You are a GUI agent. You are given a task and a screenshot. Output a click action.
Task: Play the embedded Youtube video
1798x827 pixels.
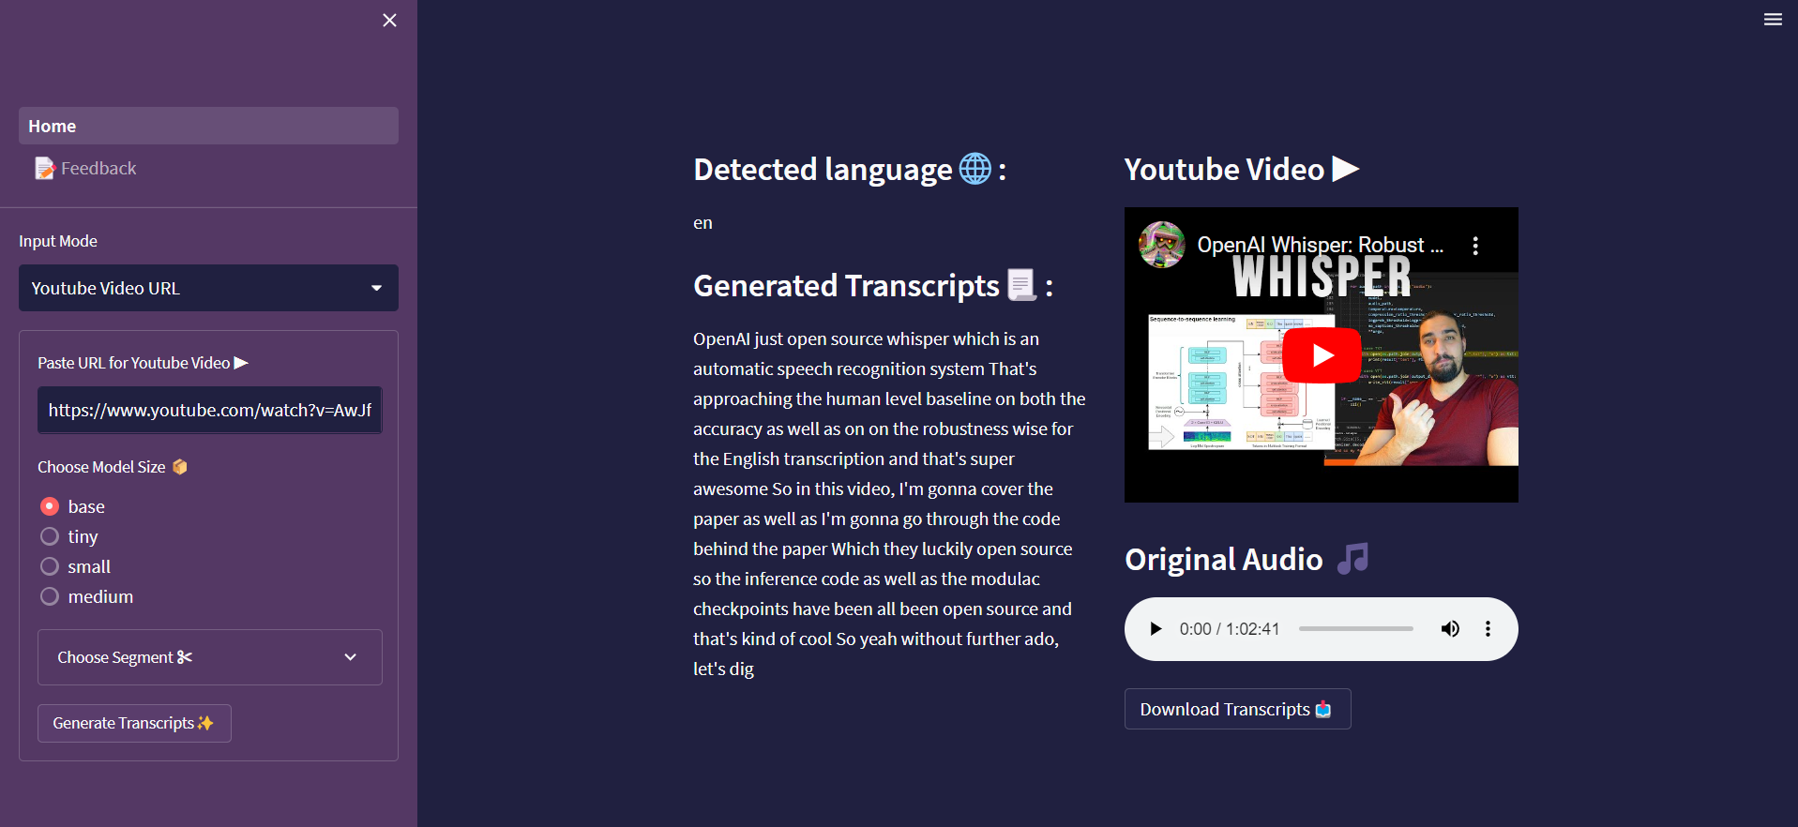(1322, 355)
